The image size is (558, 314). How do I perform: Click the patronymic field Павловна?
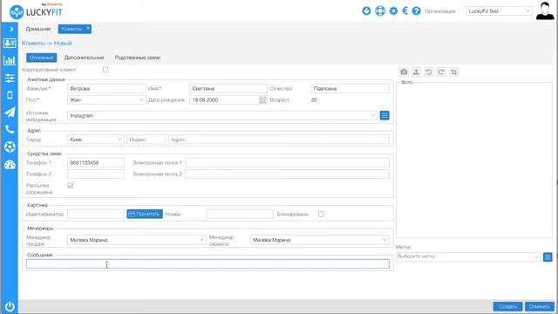(350, 88)
